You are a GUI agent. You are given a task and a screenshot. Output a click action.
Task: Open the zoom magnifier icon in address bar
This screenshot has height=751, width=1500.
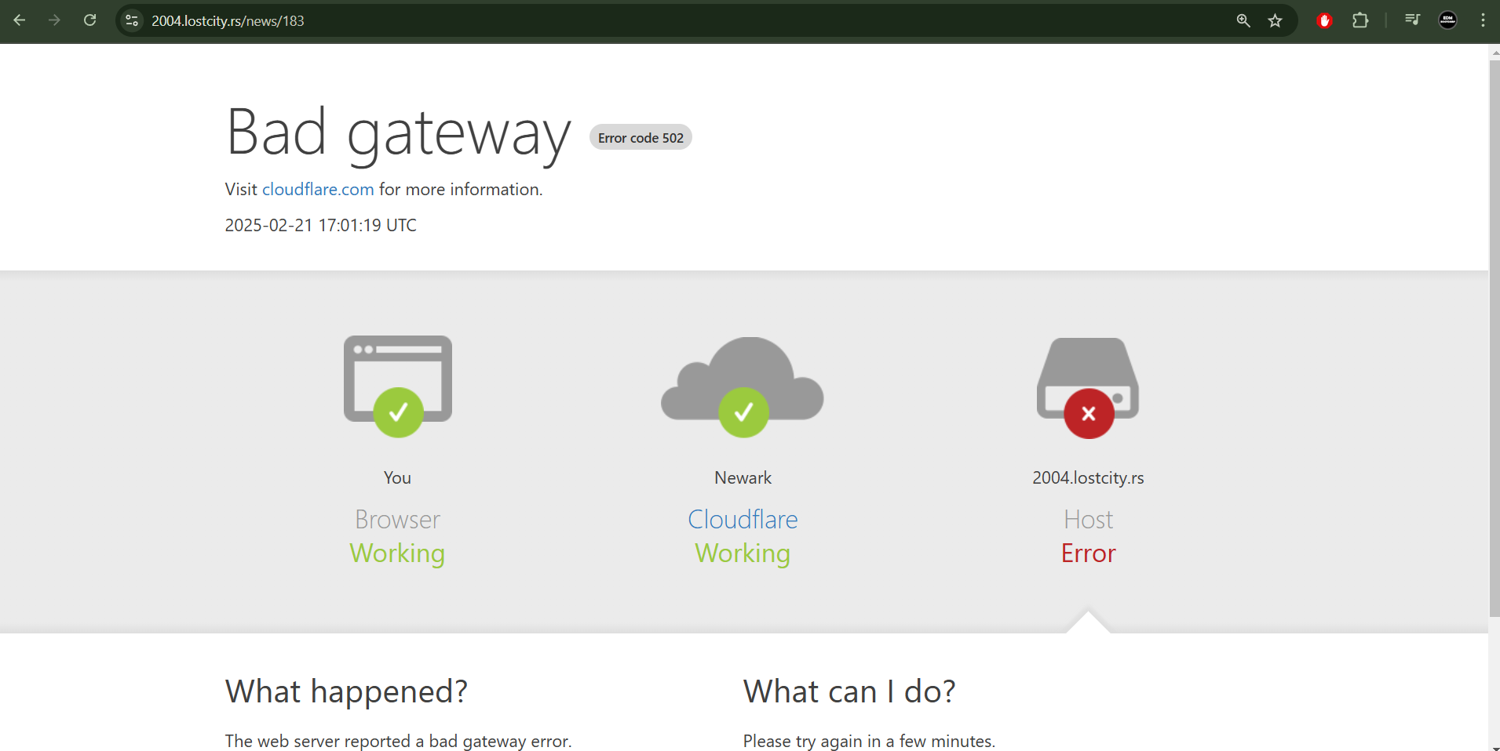(x=1243, y=20)
